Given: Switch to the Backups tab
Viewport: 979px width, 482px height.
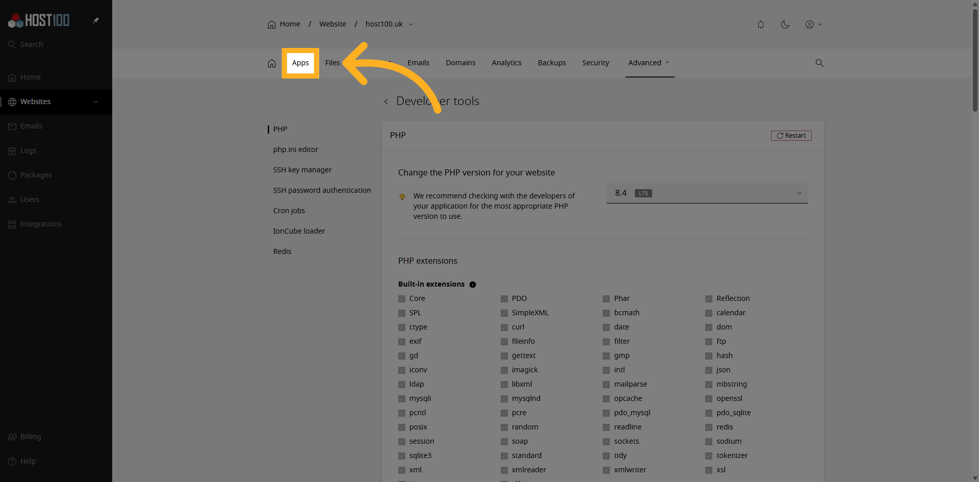Looking at the screenshot, I should click(x=552, y=63).
